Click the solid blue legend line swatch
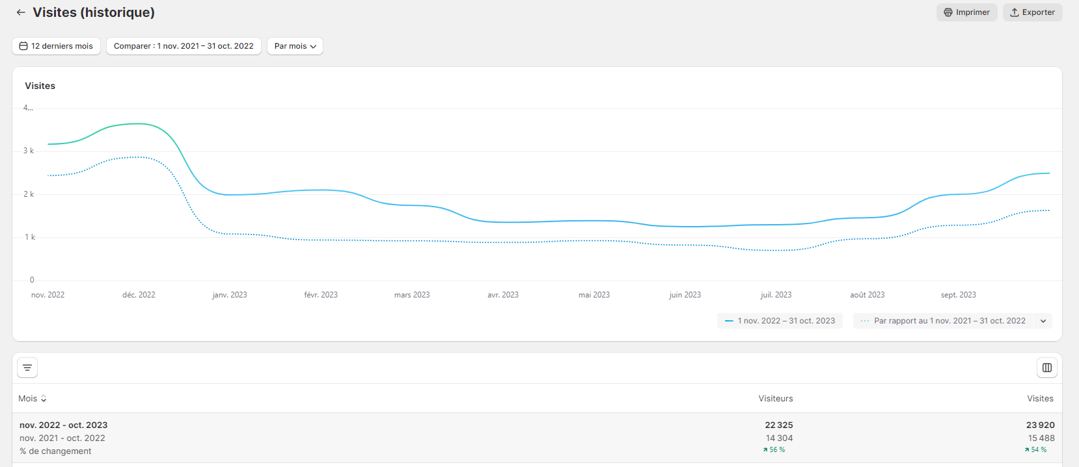The width and height of the screenshot is (1079, 467). 729,321
